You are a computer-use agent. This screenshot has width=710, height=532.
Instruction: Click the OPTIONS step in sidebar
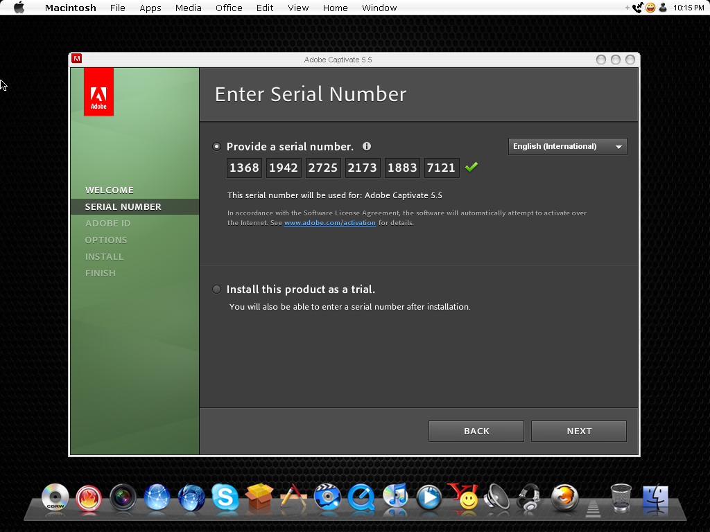[106, 240]
